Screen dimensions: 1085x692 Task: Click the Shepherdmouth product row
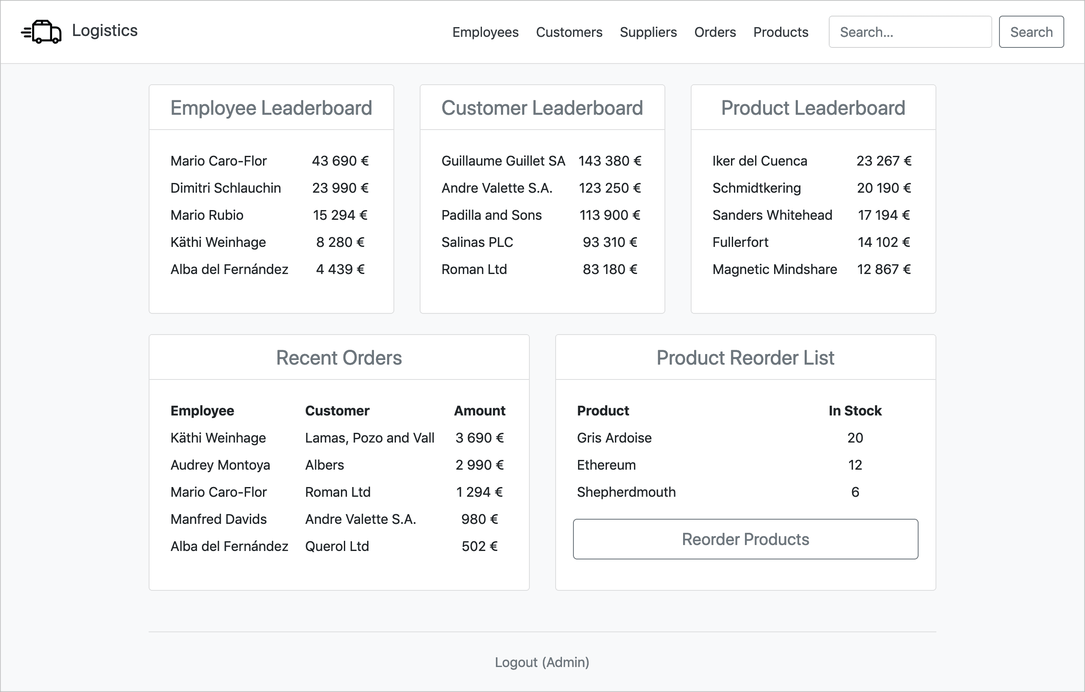point(626,492)
